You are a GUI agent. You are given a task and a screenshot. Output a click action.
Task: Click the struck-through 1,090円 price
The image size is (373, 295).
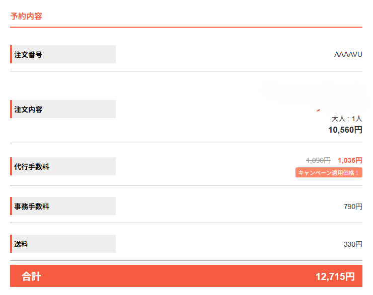coord(318,160)
